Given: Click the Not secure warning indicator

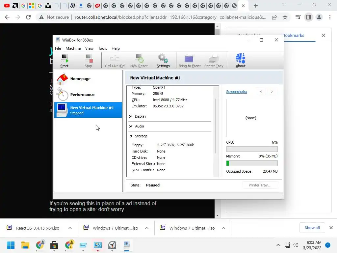Looking at the screenshot, I should pos(54,17).
